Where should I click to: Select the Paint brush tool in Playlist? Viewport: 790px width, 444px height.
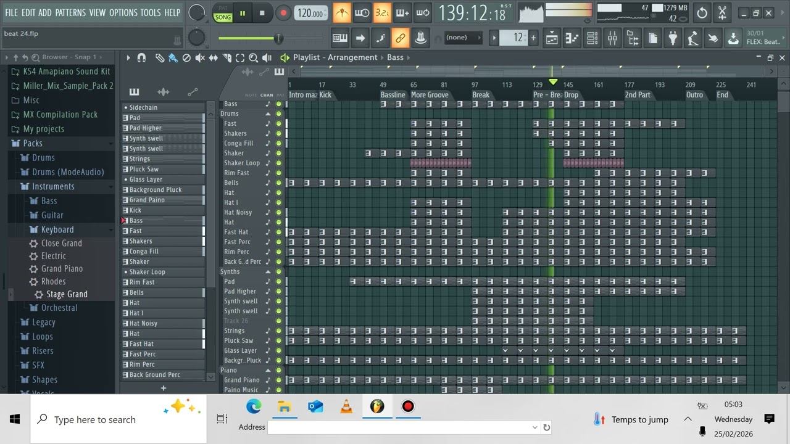point(173,57)
